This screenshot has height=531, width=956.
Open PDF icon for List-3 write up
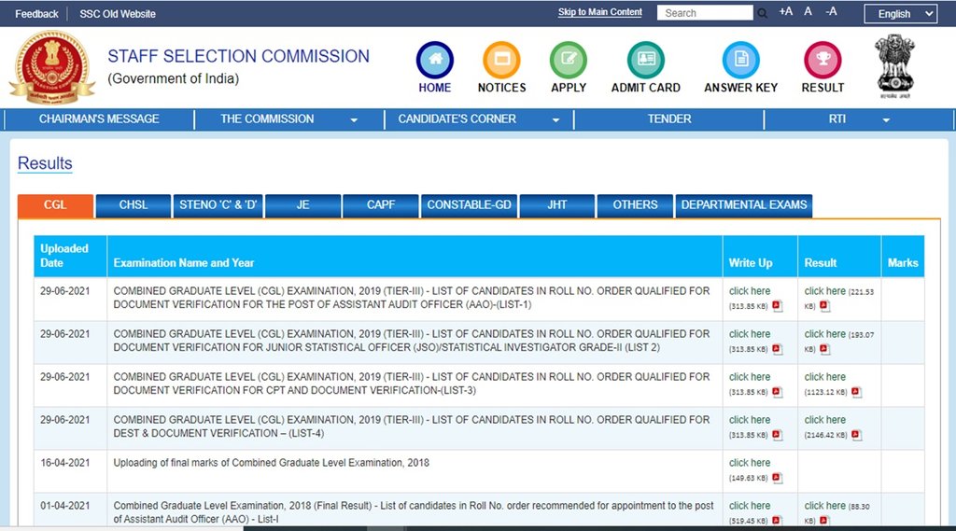(777, 391)
